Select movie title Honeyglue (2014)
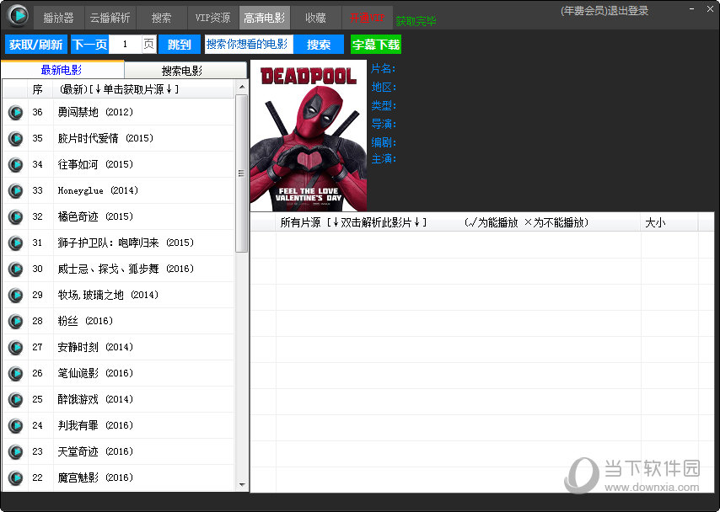720x512 pixels. (98, 190)
